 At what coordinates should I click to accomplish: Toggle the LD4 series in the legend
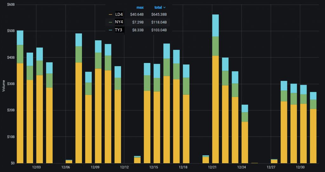click(119, 15)
